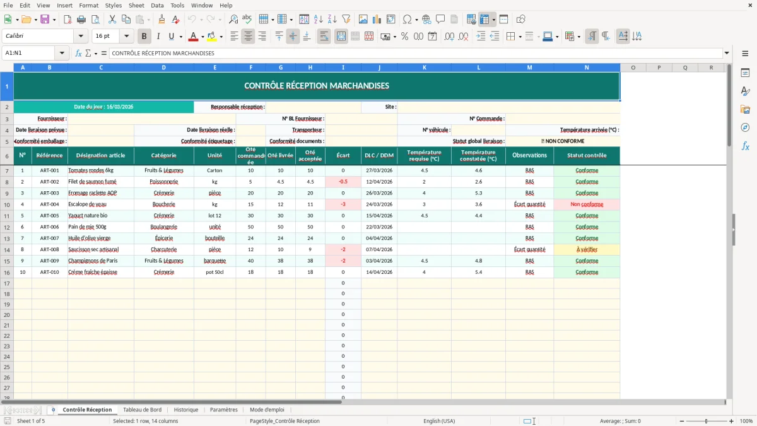757x426 pixels.
Task: Click the Open folder icon
Action: [27, 20]
